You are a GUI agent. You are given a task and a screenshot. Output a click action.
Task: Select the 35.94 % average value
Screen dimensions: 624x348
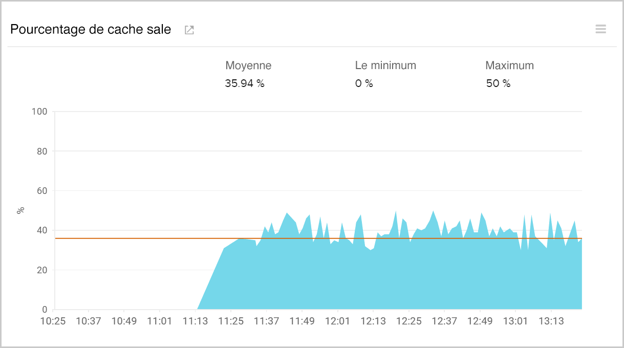click(x=244, y=83)
